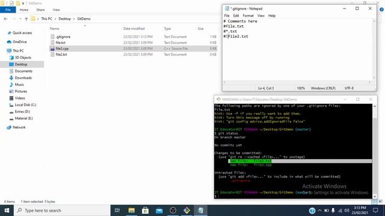Image resolution: width=385 pixels, height=216 pixels.
Task: Open Material (E:) drive
Action: (x=23, y=118)
